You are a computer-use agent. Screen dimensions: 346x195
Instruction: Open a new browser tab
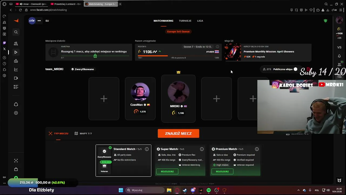[x=120, y=4]
